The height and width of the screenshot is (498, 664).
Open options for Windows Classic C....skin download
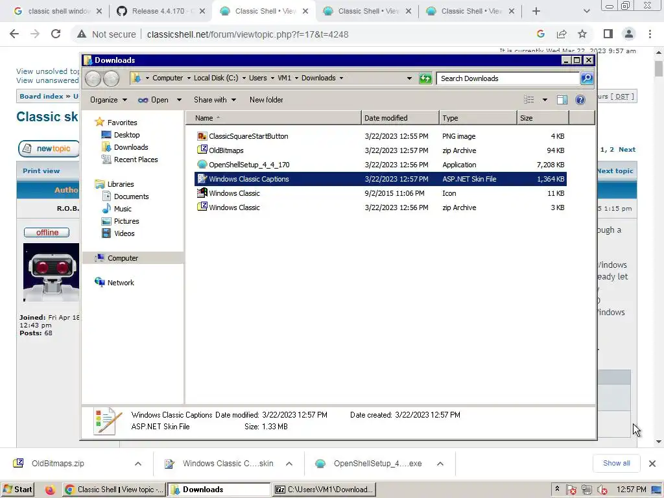point(289,464)
